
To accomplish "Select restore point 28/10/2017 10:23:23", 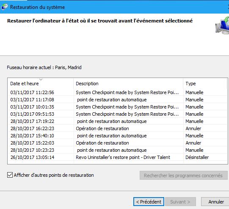I will point(117,150).
